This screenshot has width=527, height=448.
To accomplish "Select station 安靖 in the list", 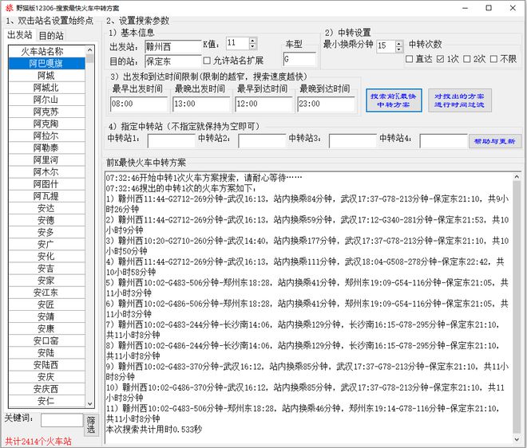I will pos(46,317).
